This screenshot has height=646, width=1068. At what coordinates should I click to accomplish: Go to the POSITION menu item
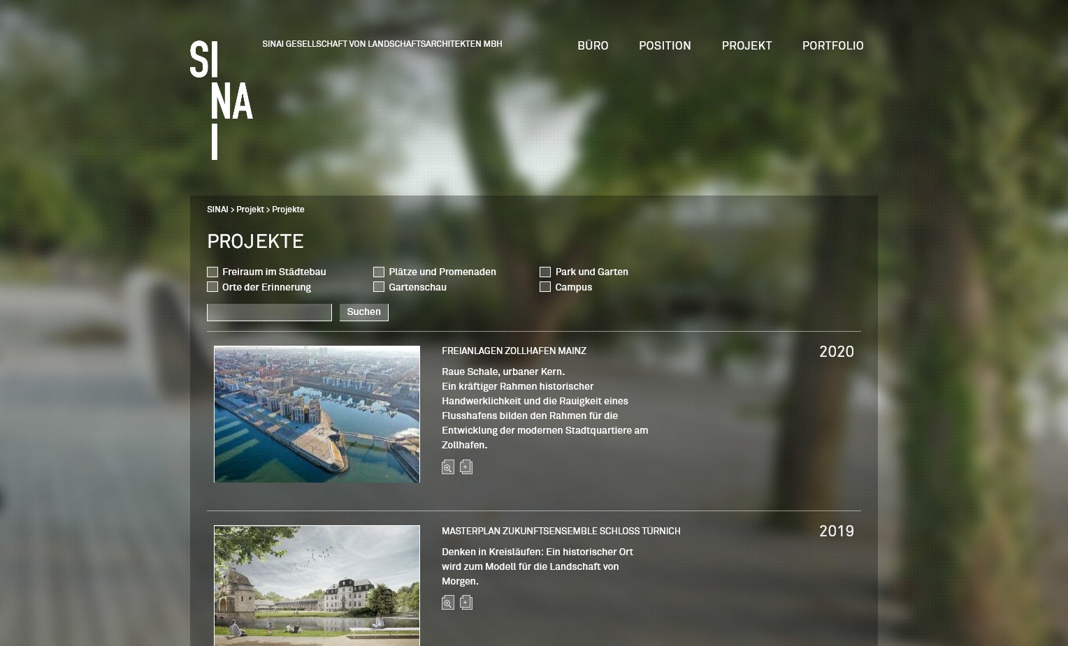pos(665,46)
